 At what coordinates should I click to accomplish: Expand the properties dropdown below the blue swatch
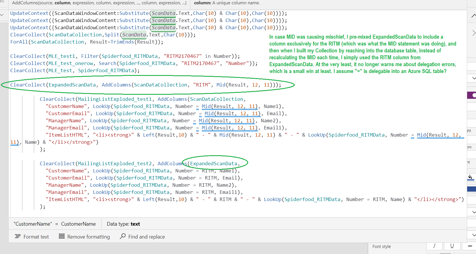tap(473, 212)
